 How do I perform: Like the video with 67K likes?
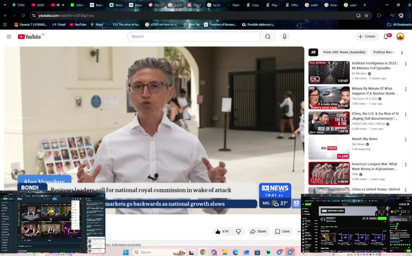(x=222, y=231)
